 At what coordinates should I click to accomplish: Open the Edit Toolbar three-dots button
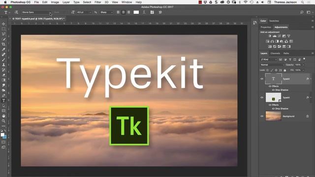(x=3, y=126)
